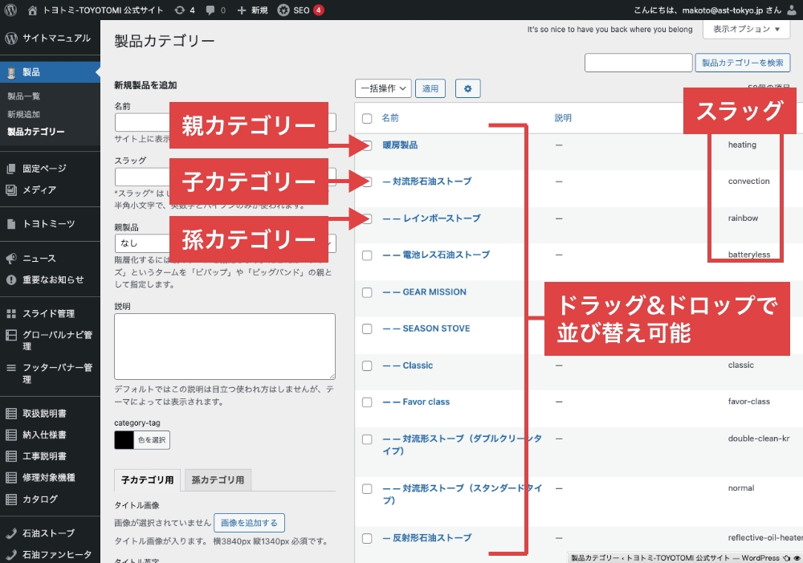Open the サイトマニュアル sidebar item
This screenshot has height=563, width=803.
(x=50, y=38)
